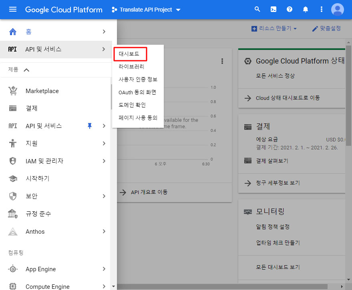Select 도메인 확인 in the submenu
This screenshot has width=352, height=290.
click(x=132, y=105)
